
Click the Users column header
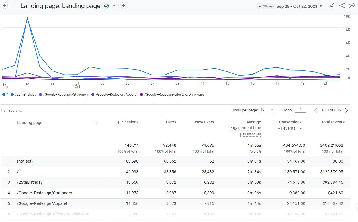171,122
